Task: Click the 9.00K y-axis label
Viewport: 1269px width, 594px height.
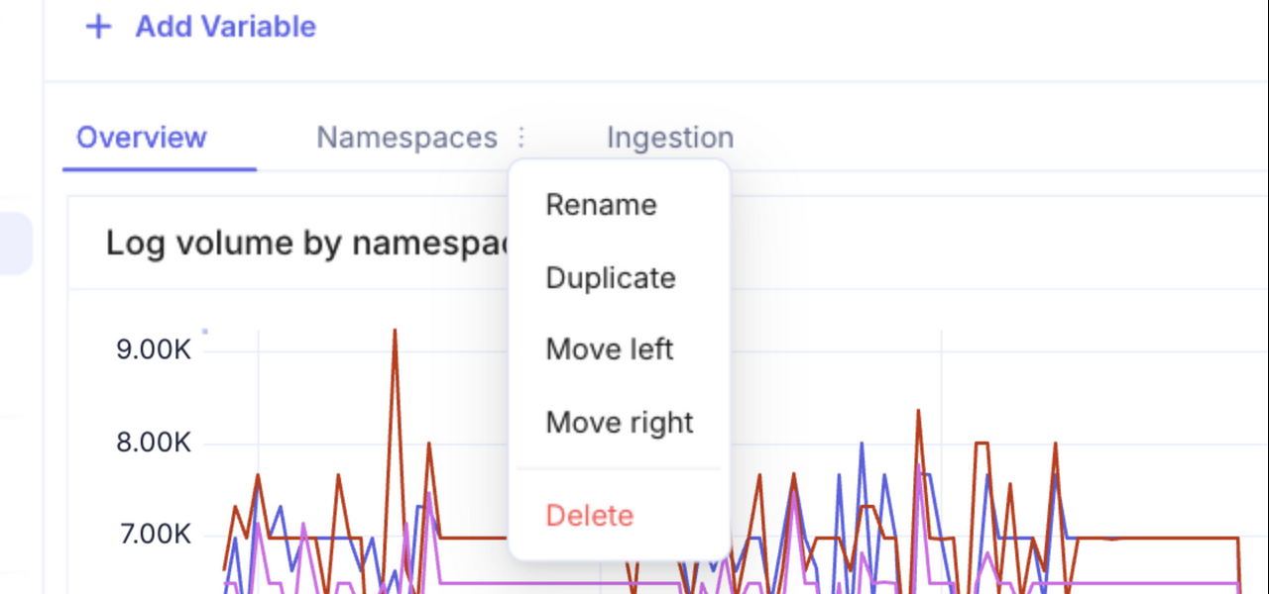Action: (154, 349)
